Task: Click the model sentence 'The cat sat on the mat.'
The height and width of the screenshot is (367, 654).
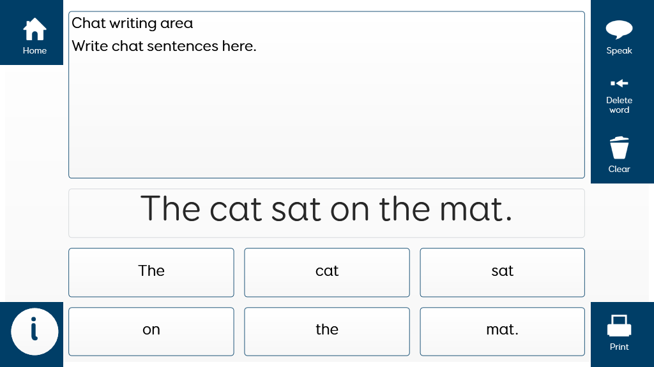Action: 326,209
